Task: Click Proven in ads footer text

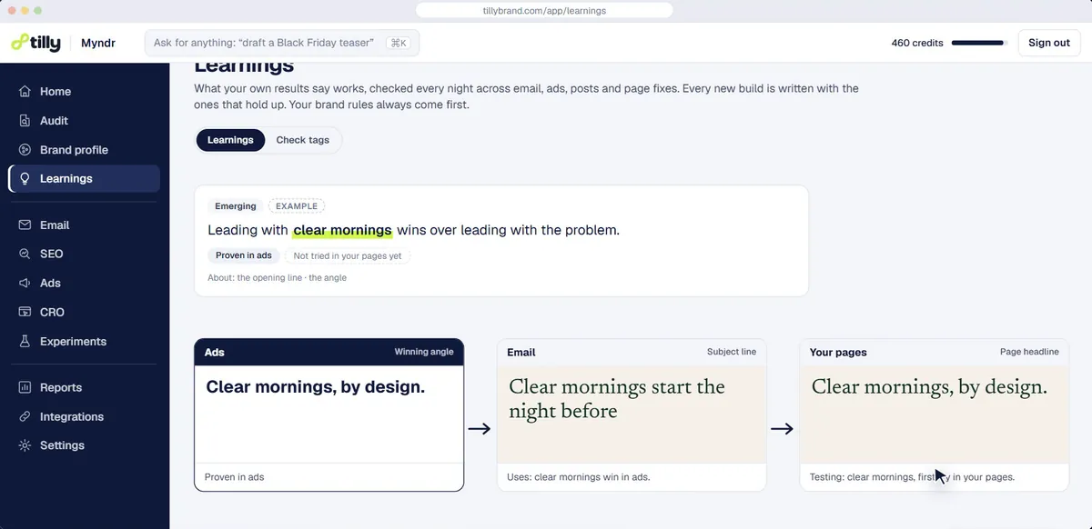Action: [x=235, y=477]
